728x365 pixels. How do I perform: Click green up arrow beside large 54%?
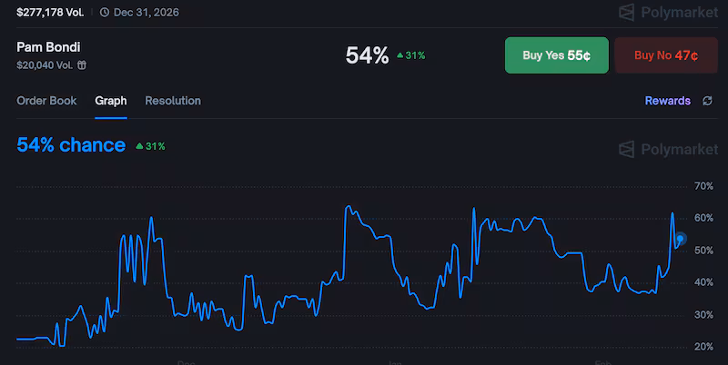point(399,55)
